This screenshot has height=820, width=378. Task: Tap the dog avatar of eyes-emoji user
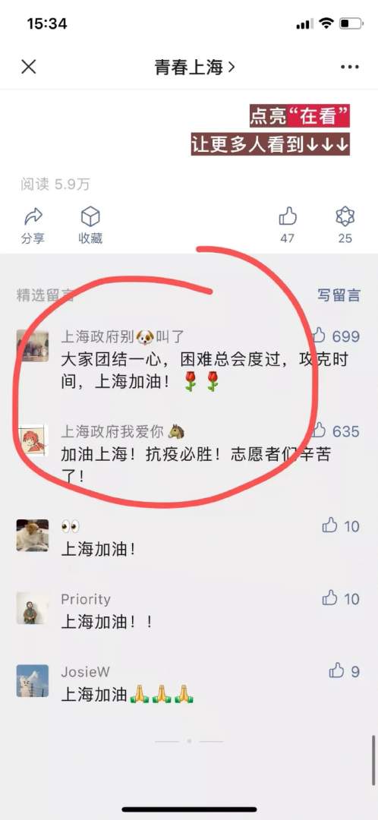[33, 535]
